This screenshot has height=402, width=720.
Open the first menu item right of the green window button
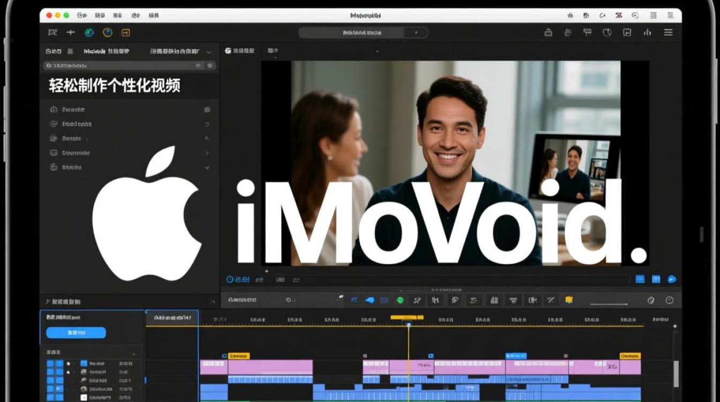point(82,16)
